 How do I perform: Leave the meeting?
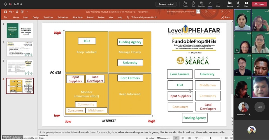click(259, 4)
